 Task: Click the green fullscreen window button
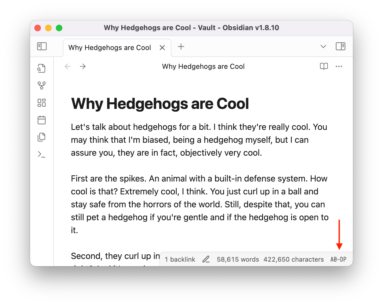tap(59, 28)
